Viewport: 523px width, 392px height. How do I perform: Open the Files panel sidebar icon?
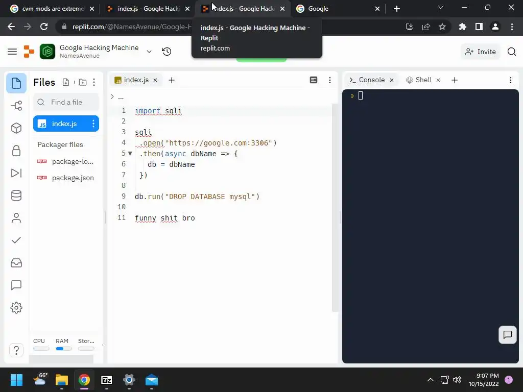pos(16,83)
